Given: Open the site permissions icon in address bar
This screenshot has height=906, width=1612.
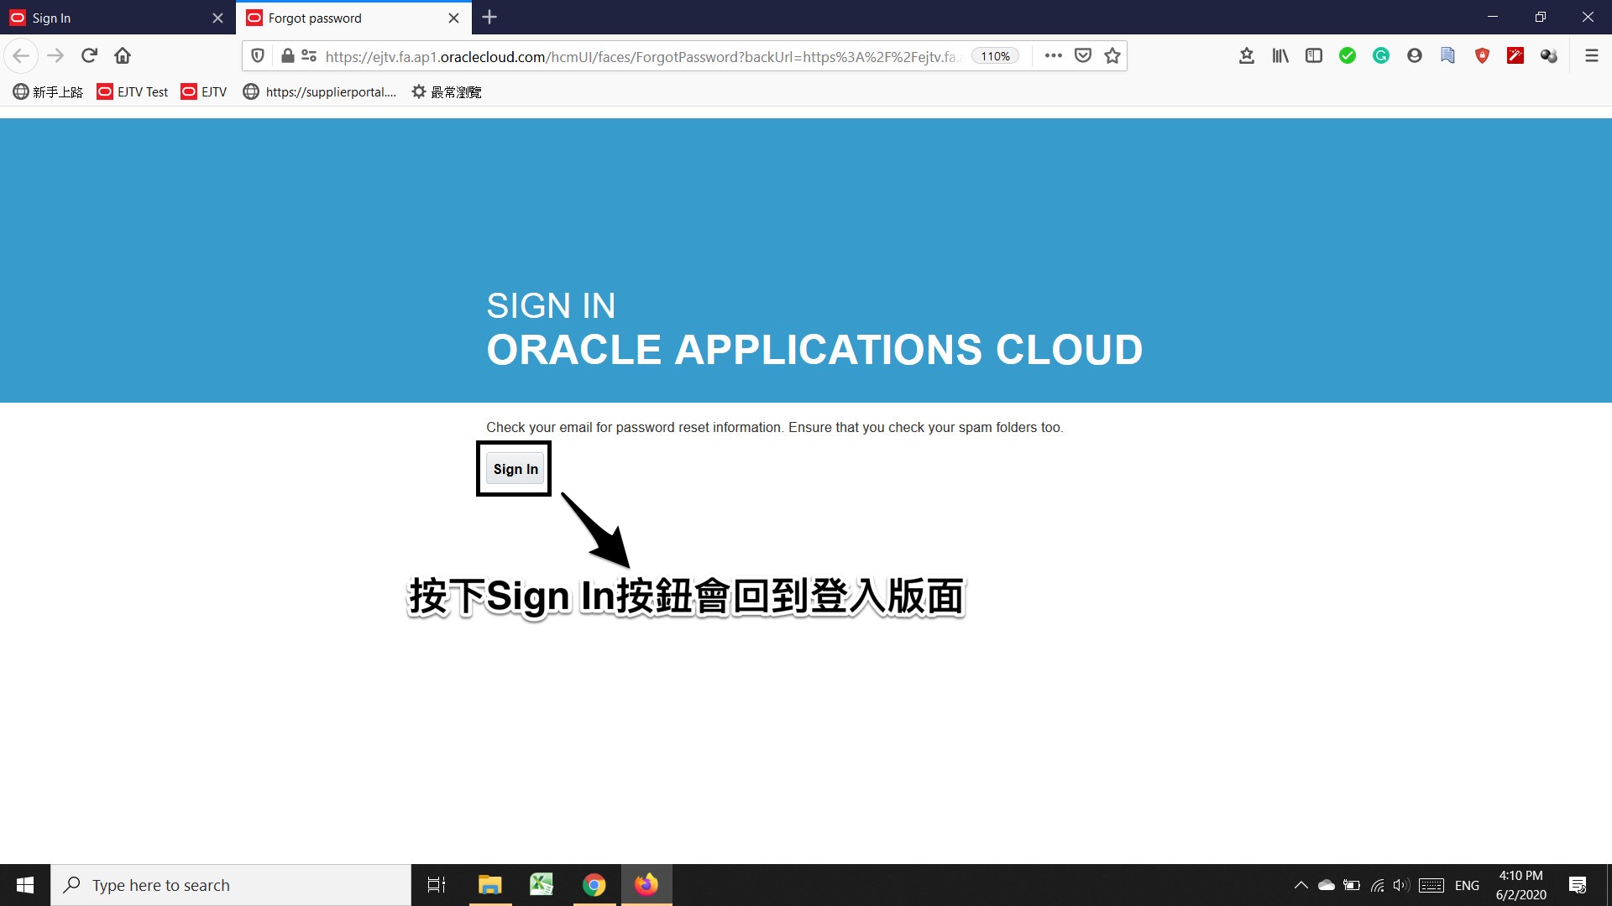Looking at the screenshot, I should (309, 55).
